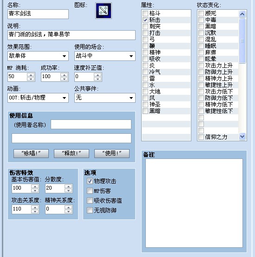The height and width of the screenshot is (257, 255).
Task: Check the 眩晕 state change
Action: [201, 59]
